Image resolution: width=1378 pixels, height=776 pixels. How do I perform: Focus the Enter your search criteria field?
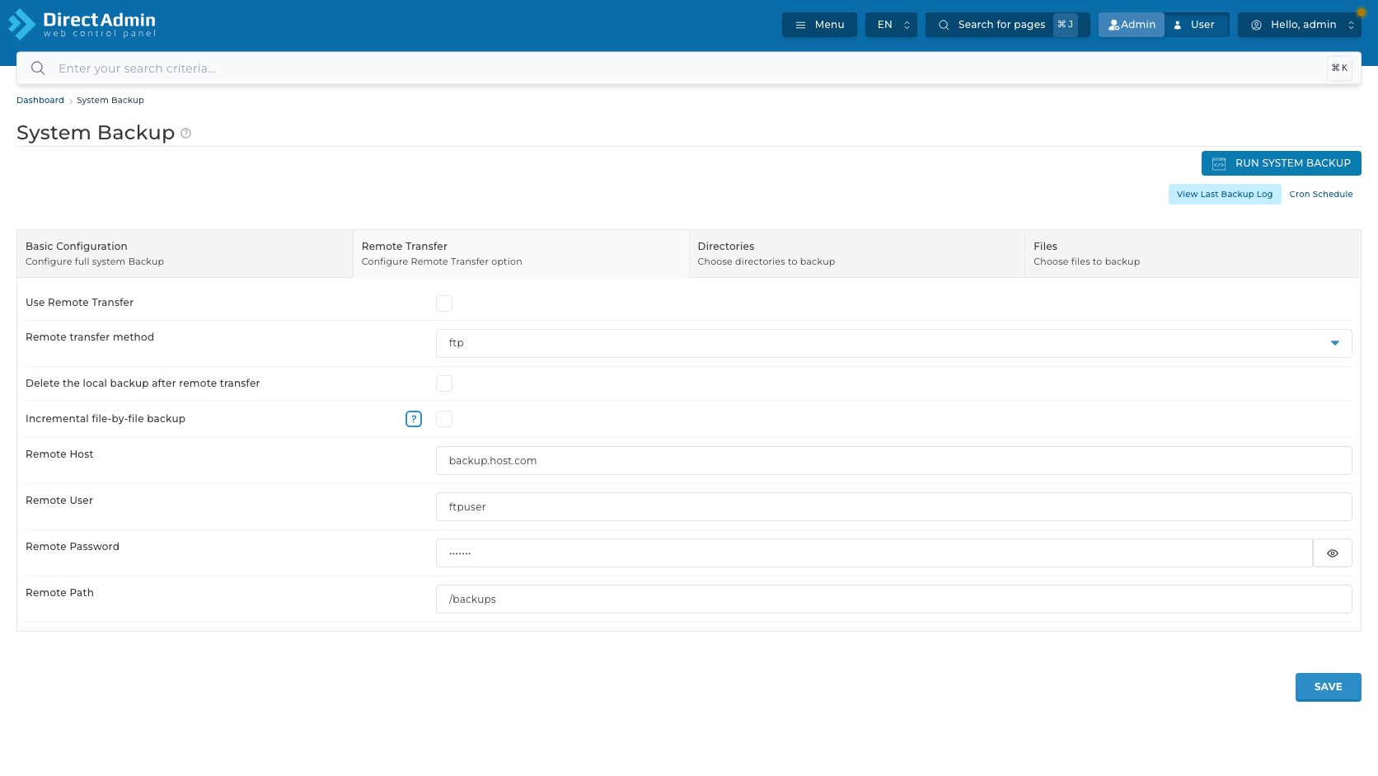pyautogui.click(x=688, y=68)
